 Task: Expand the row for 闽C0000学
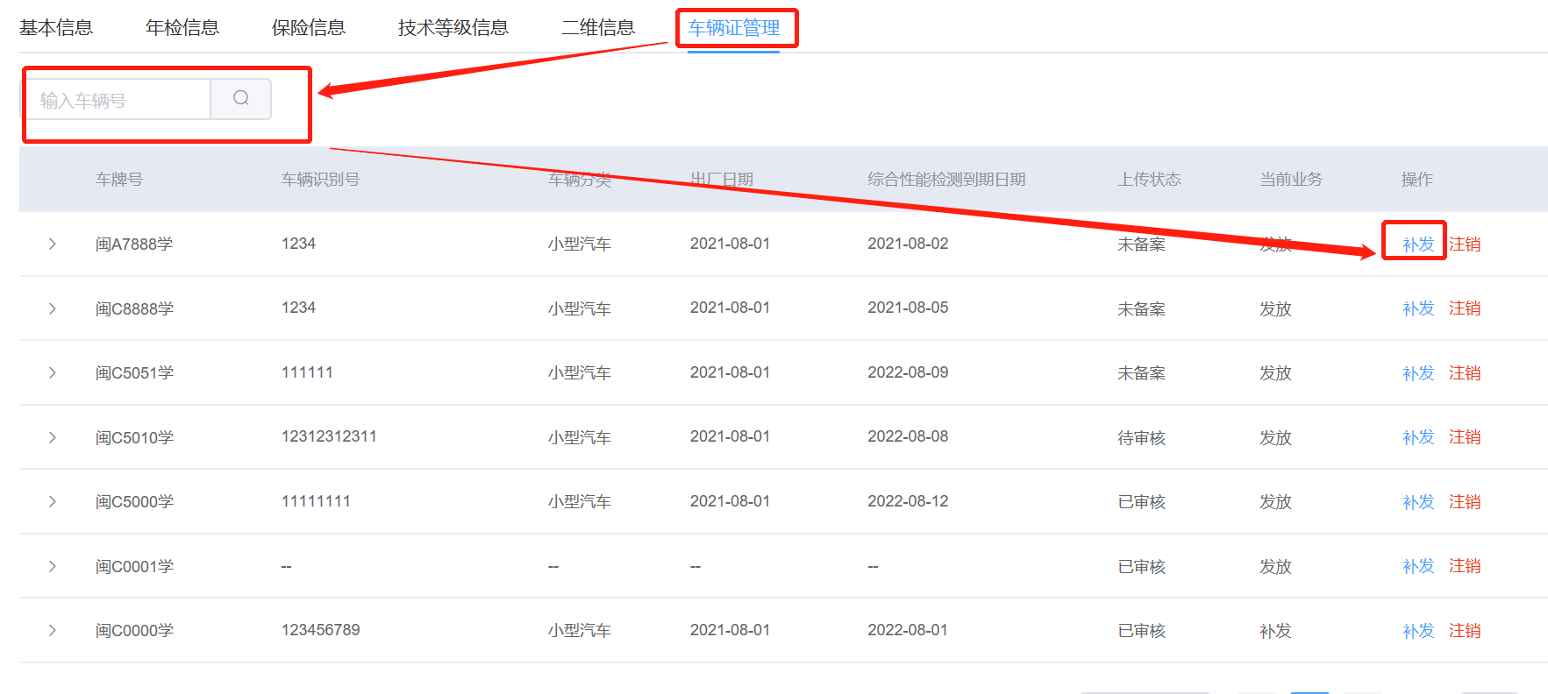[x=53, y=630]
